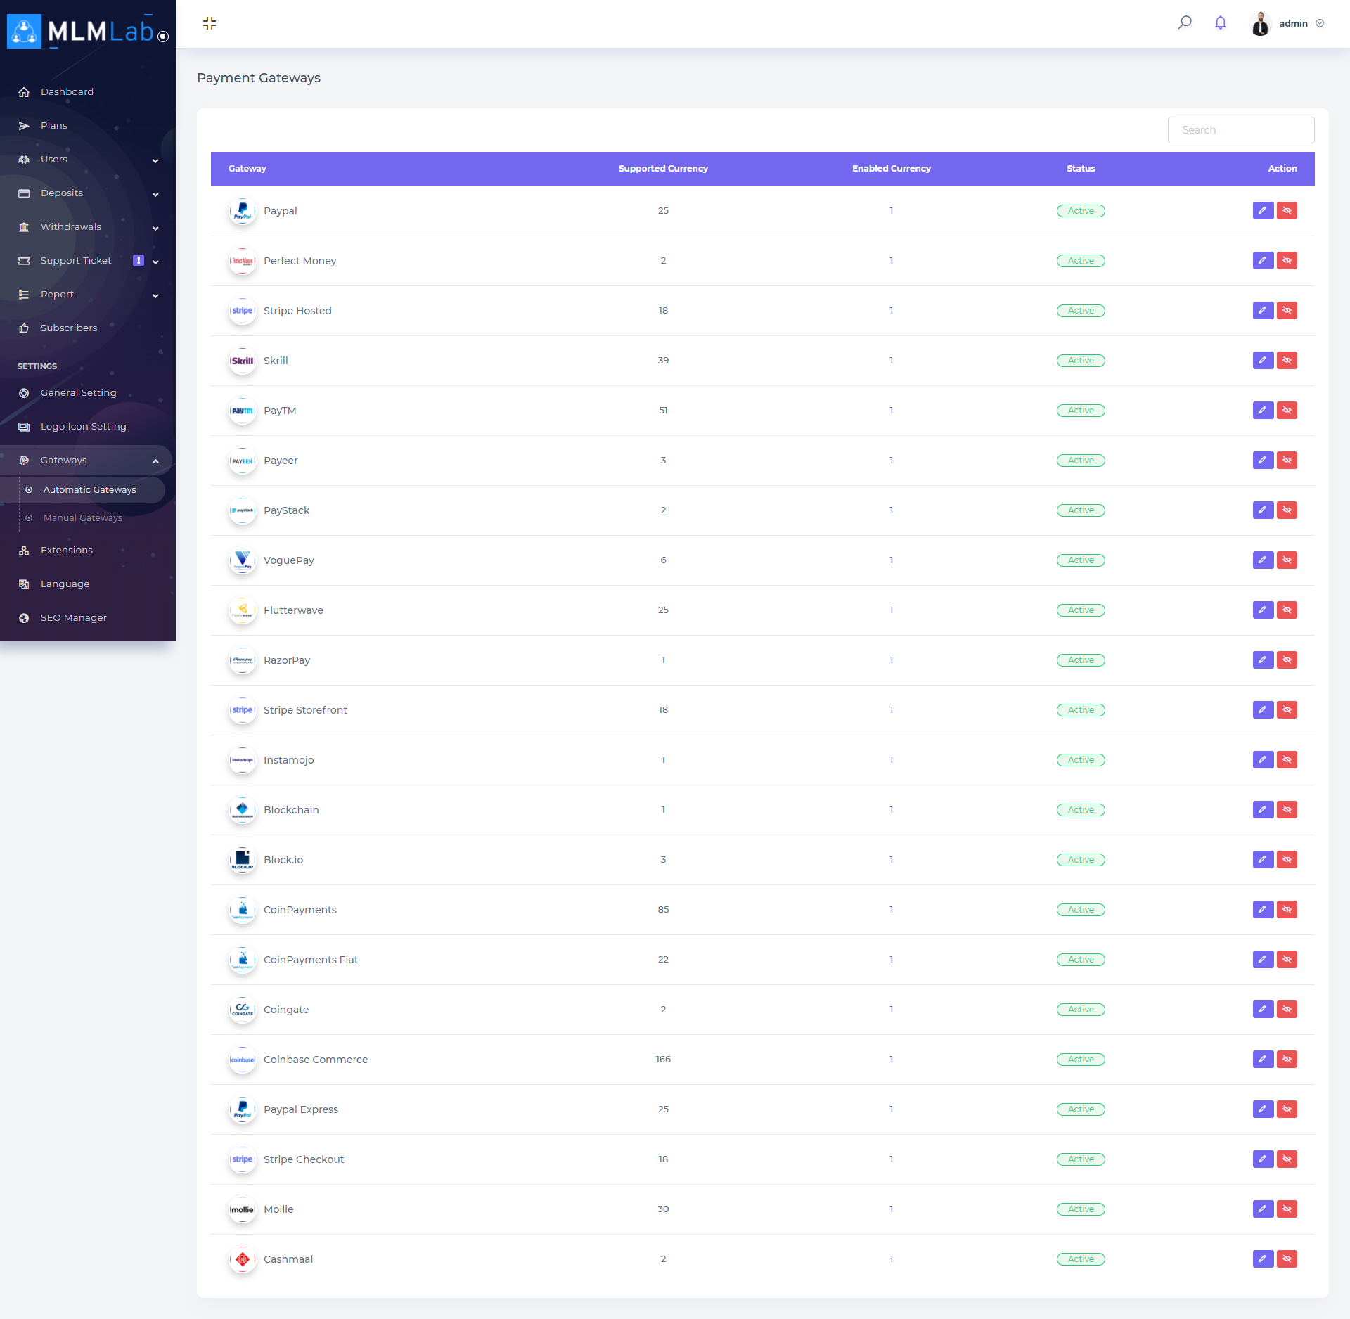Focus the gateway Search field
Viewport: 1350px width, 1319px height.
(x=1240, y=130)
